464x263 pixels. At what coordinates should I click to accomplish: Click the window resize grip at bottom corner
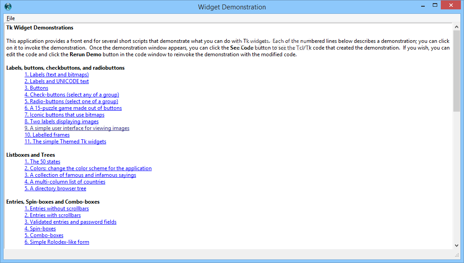click(x=457, y=255)
